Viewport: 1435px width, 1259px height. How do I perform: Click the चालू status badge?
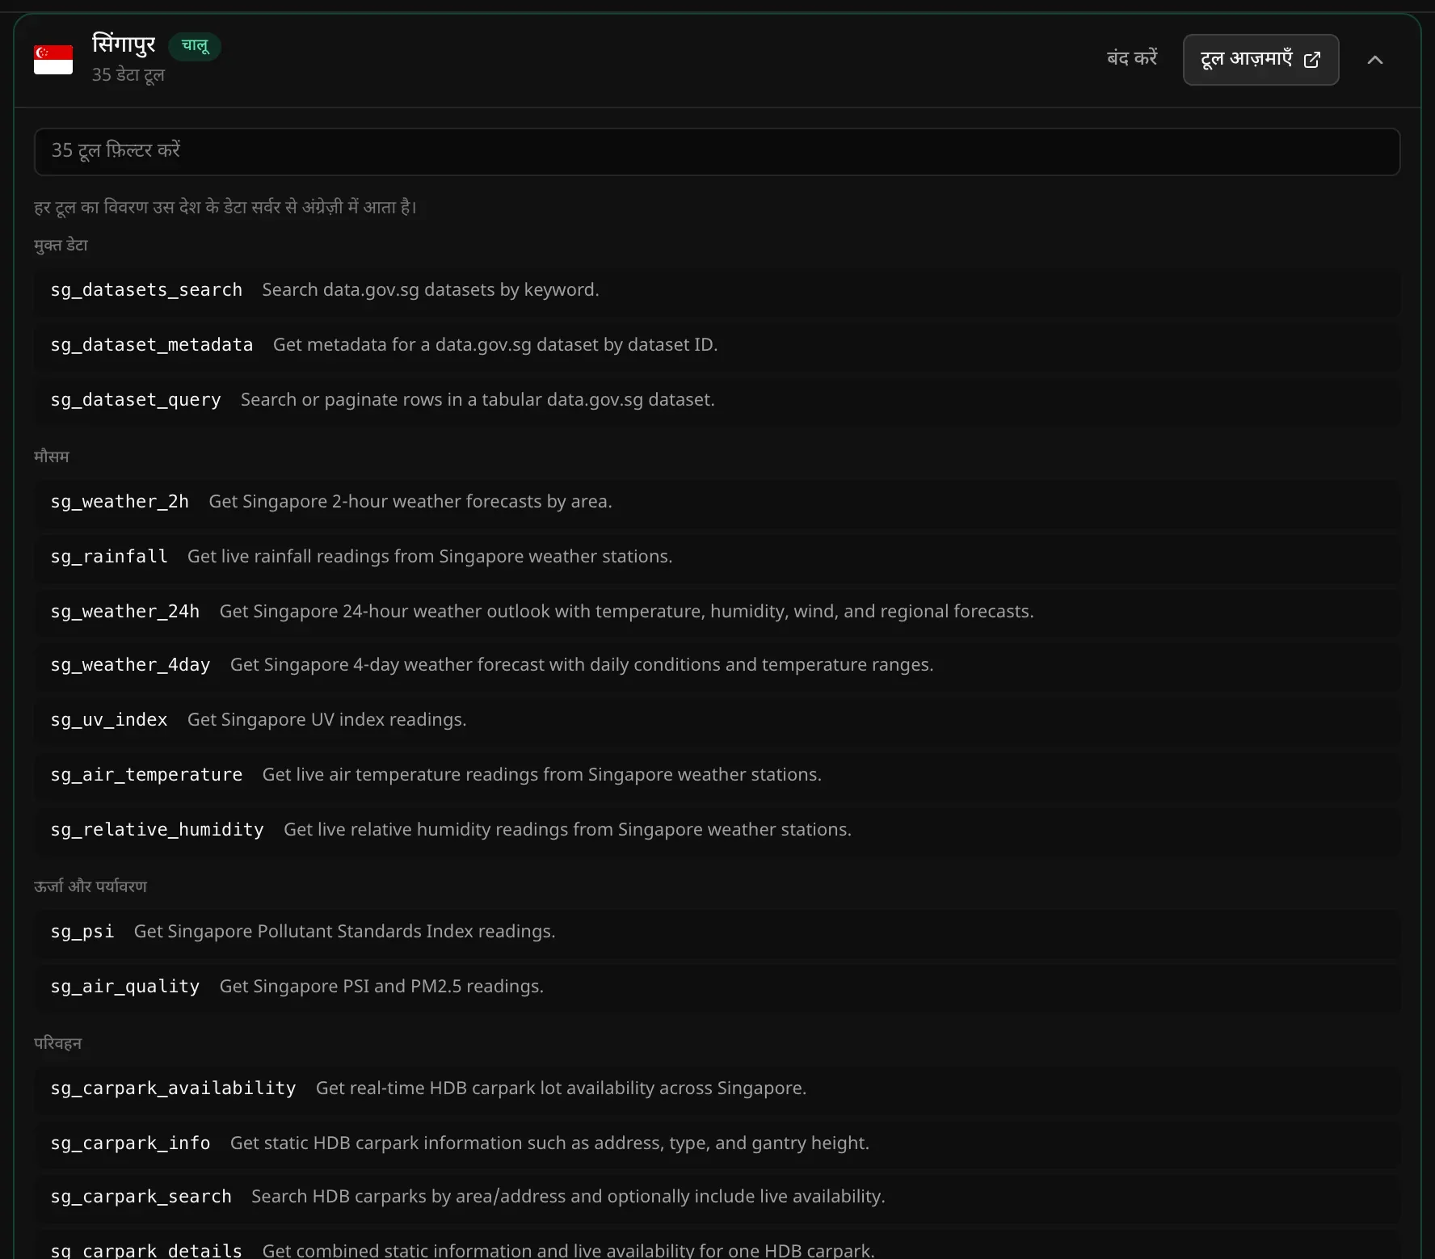coord(195,46)
